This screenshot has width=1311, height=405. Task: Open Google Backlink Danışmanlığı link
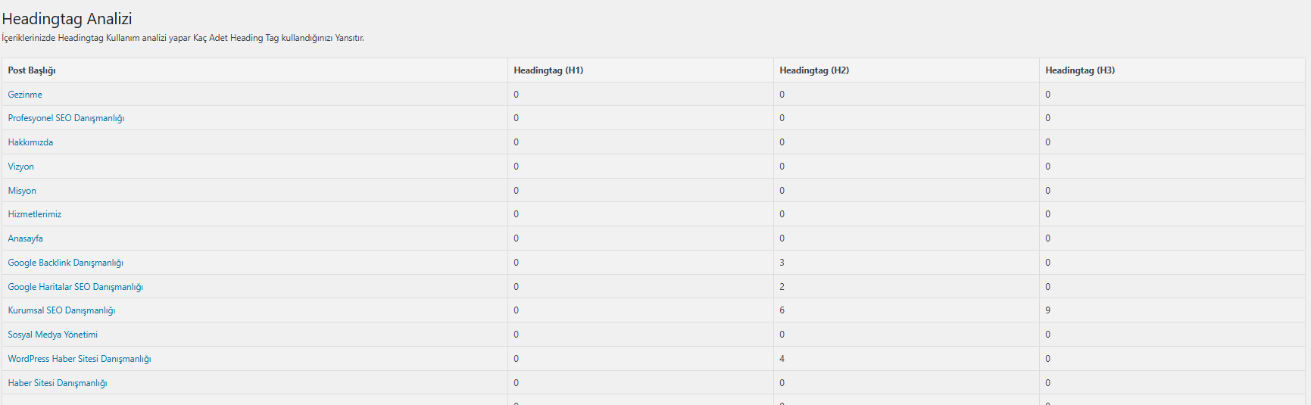tap(66, 263)
